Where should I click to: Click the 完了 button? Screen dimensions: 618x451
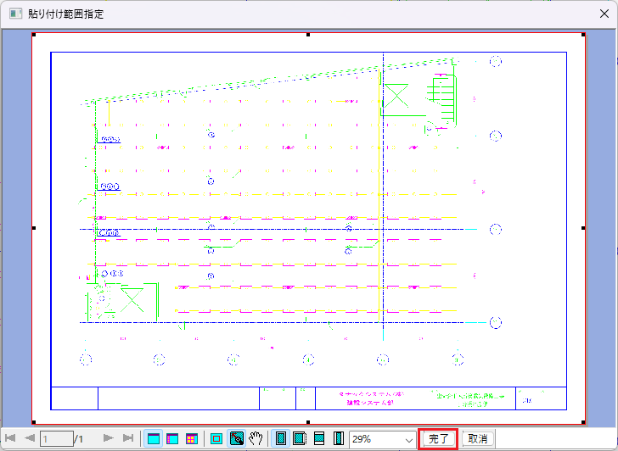click(438, 439)
